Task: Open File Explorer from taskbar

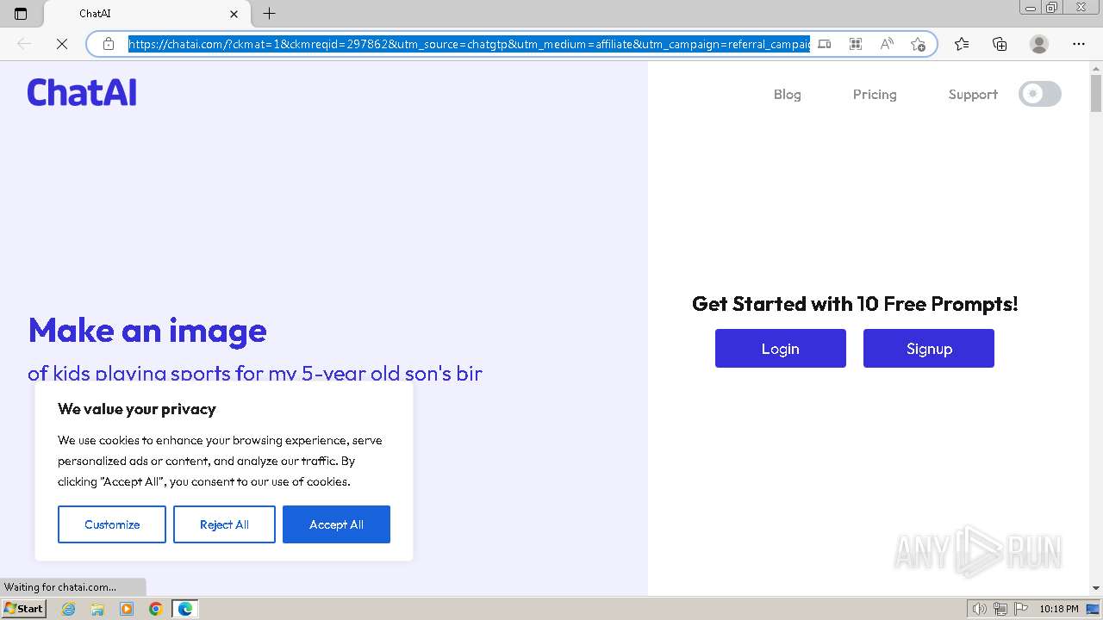Action: [x=97, y=609]
